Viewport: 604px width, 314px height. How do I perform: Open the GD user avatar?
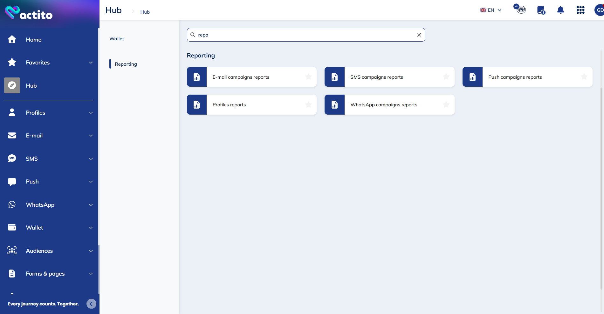599,10
